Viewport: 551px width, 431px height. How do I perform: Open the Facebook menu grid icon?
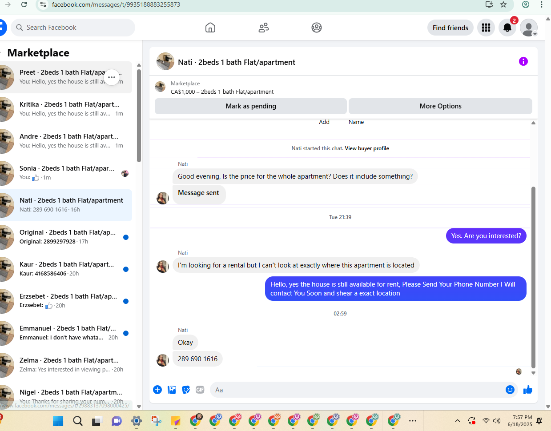(486, 28)
